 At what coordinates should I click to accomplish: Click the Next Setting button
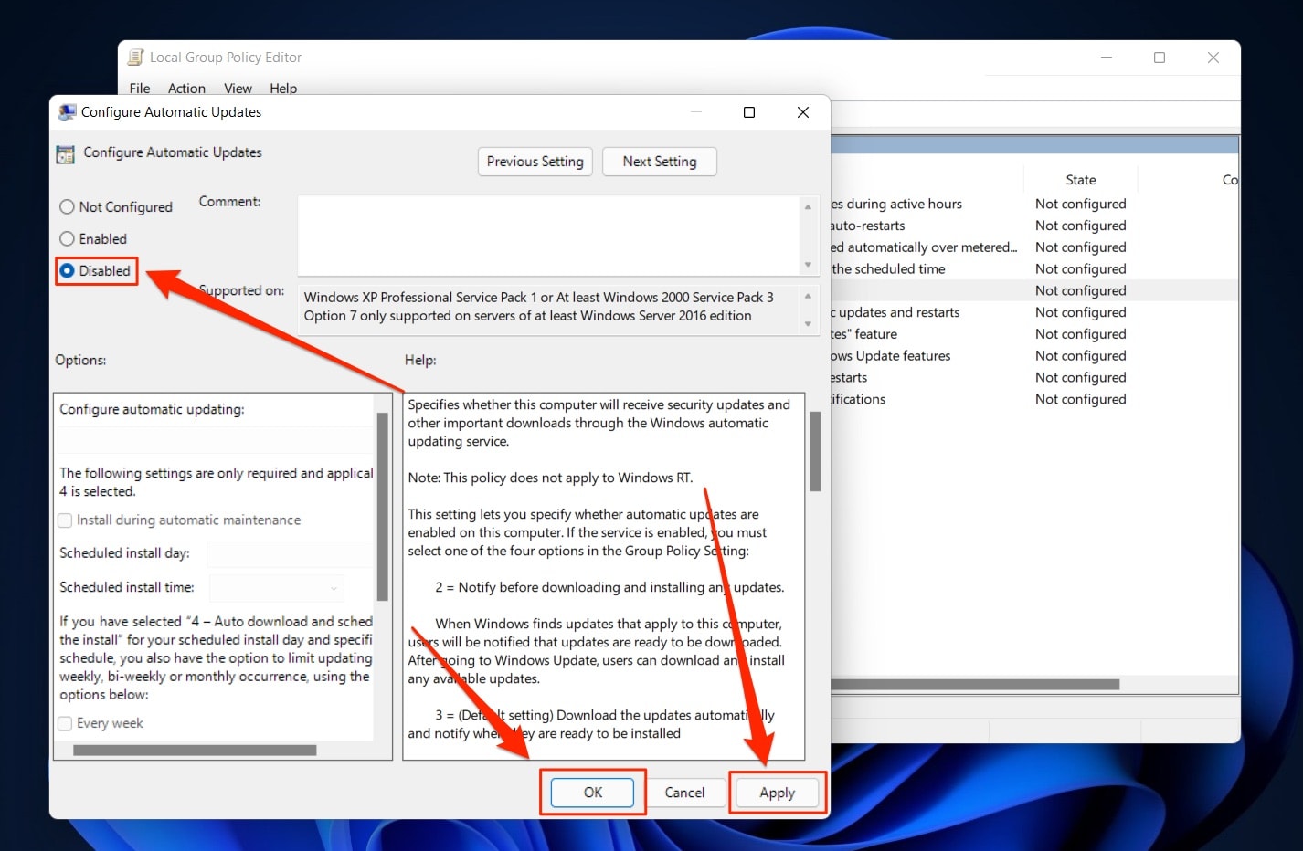[x=659, y=162]
